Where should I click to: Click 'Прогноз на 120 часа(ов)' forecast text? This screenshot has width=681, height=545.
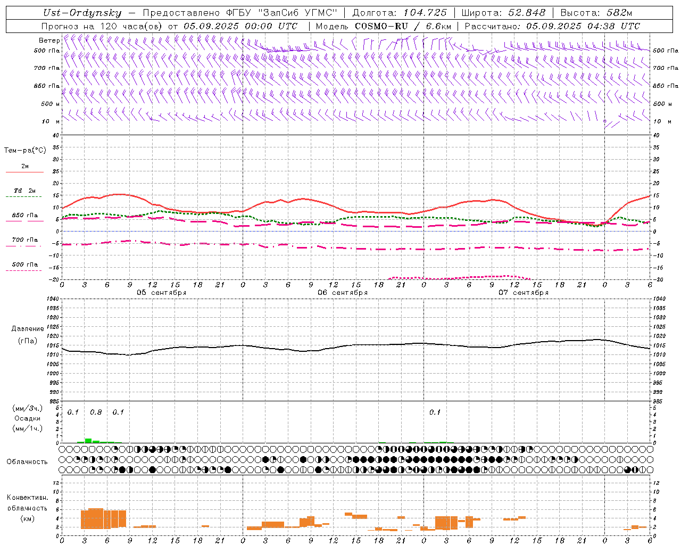click(x=102, y=26)
